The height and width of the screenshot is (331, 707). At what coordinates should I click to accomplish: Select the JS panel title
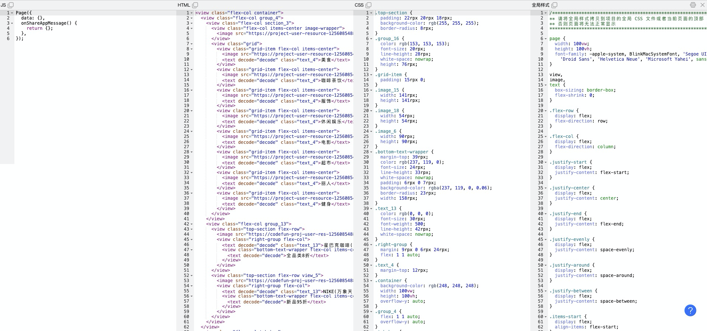click(x=3, y=5)
